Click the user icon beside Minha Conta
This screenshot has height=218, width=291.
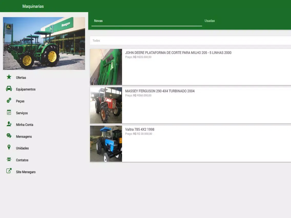[9, 124]
